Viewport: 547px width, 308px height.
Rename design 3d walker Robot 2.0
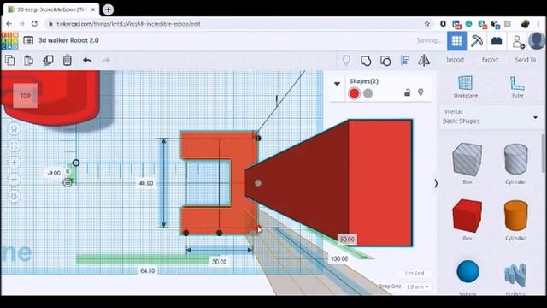(x=68, y=40)
